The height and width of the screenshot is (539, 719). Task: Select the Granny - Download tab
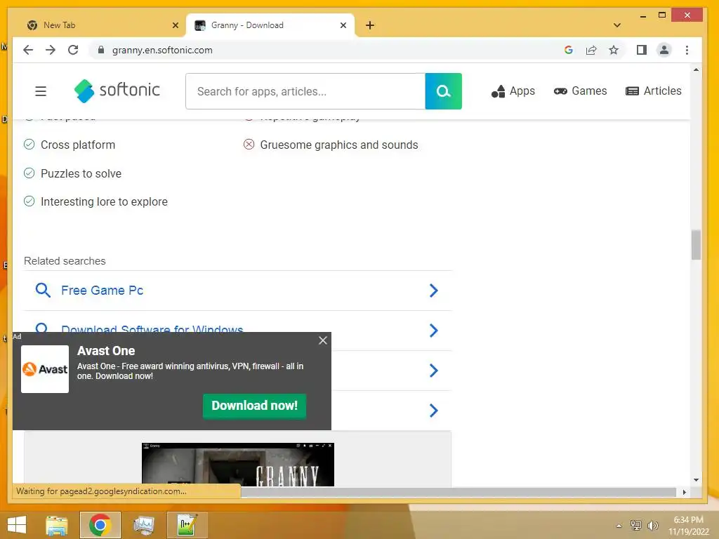click(270, 25)
